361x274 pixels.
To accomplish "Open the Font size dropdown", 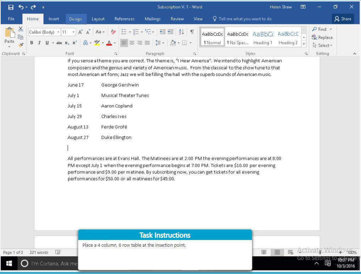I will [x=73, y=32].
